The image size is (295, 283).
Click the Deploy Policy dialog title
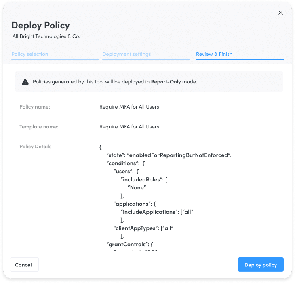[x=41, y=26]
